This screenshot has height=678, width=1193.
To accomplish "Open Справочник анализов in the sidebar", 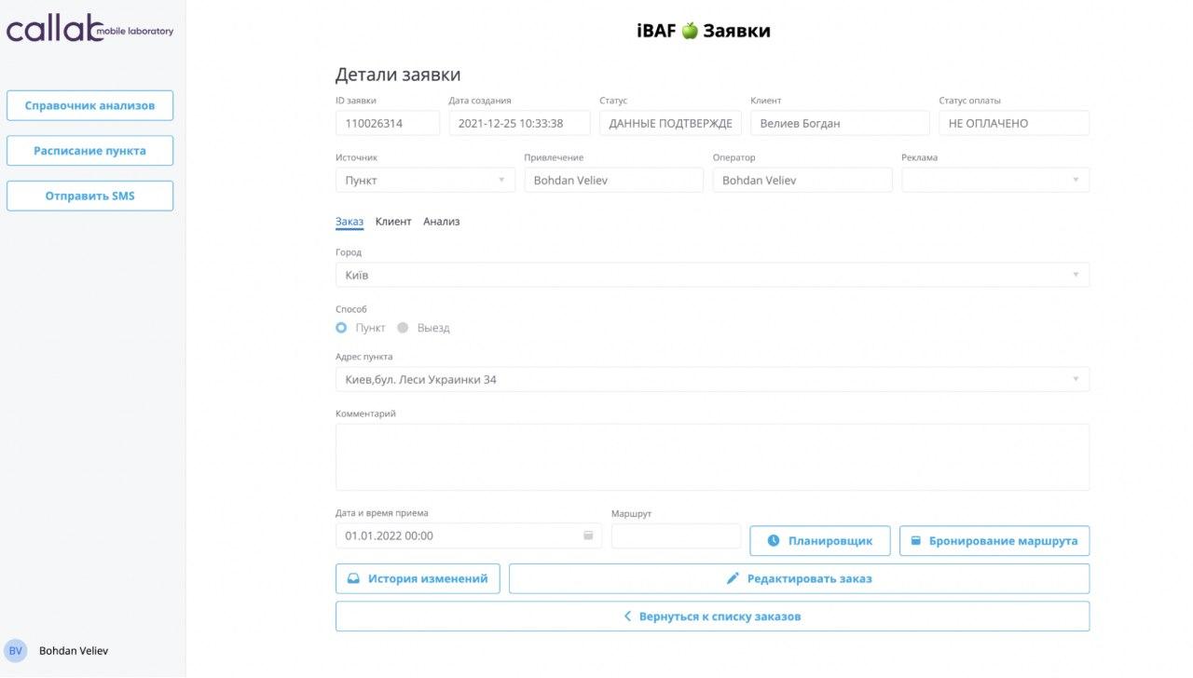I will click(x=89, y=105).
